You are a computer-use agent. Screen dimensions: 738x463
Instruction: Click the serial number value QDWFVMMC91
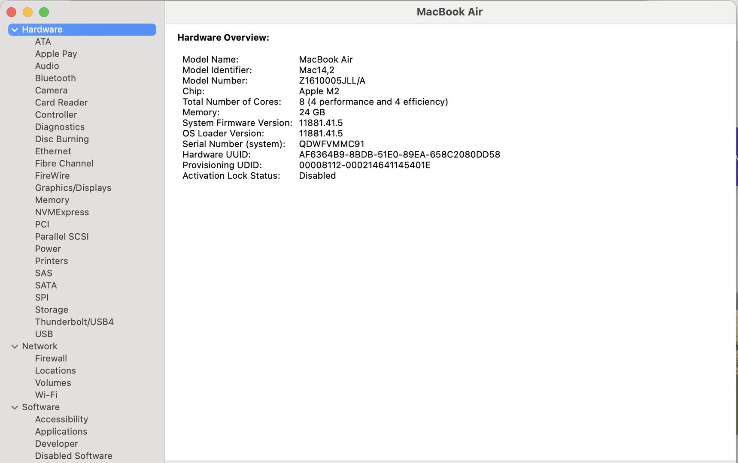point(331,144)
